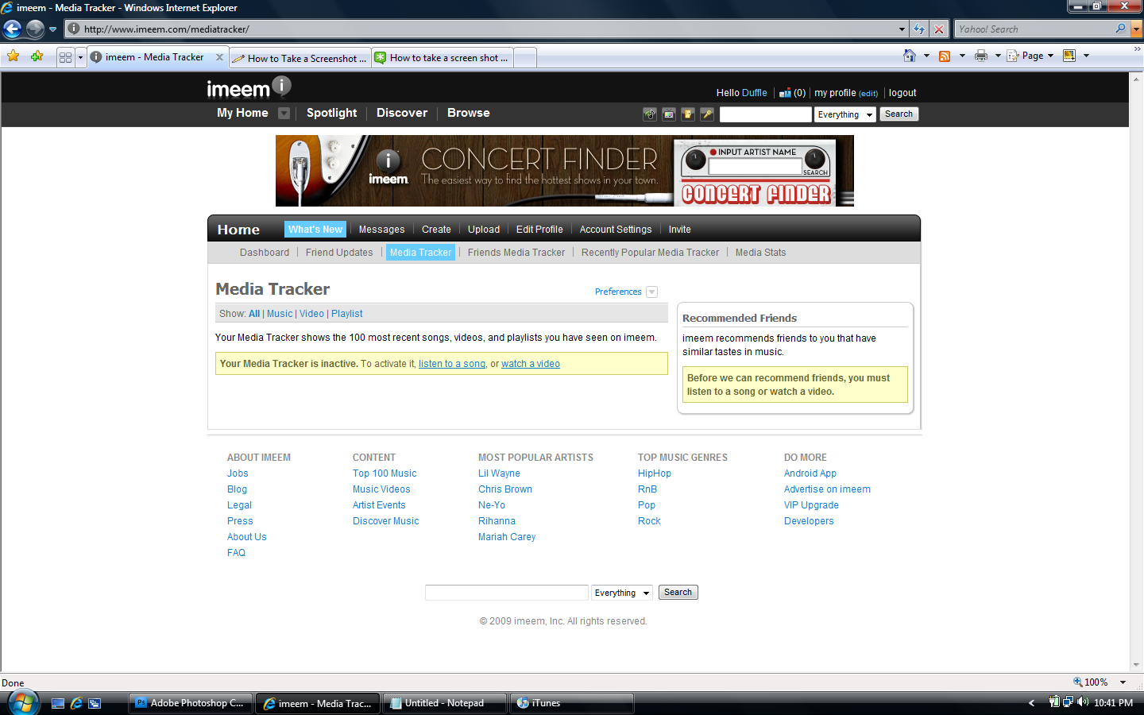This screenshot has height=715, width=1144.
Task: Filter Media Tracker by Playlist
Action: pyautogui.click(x=347, y=314)
